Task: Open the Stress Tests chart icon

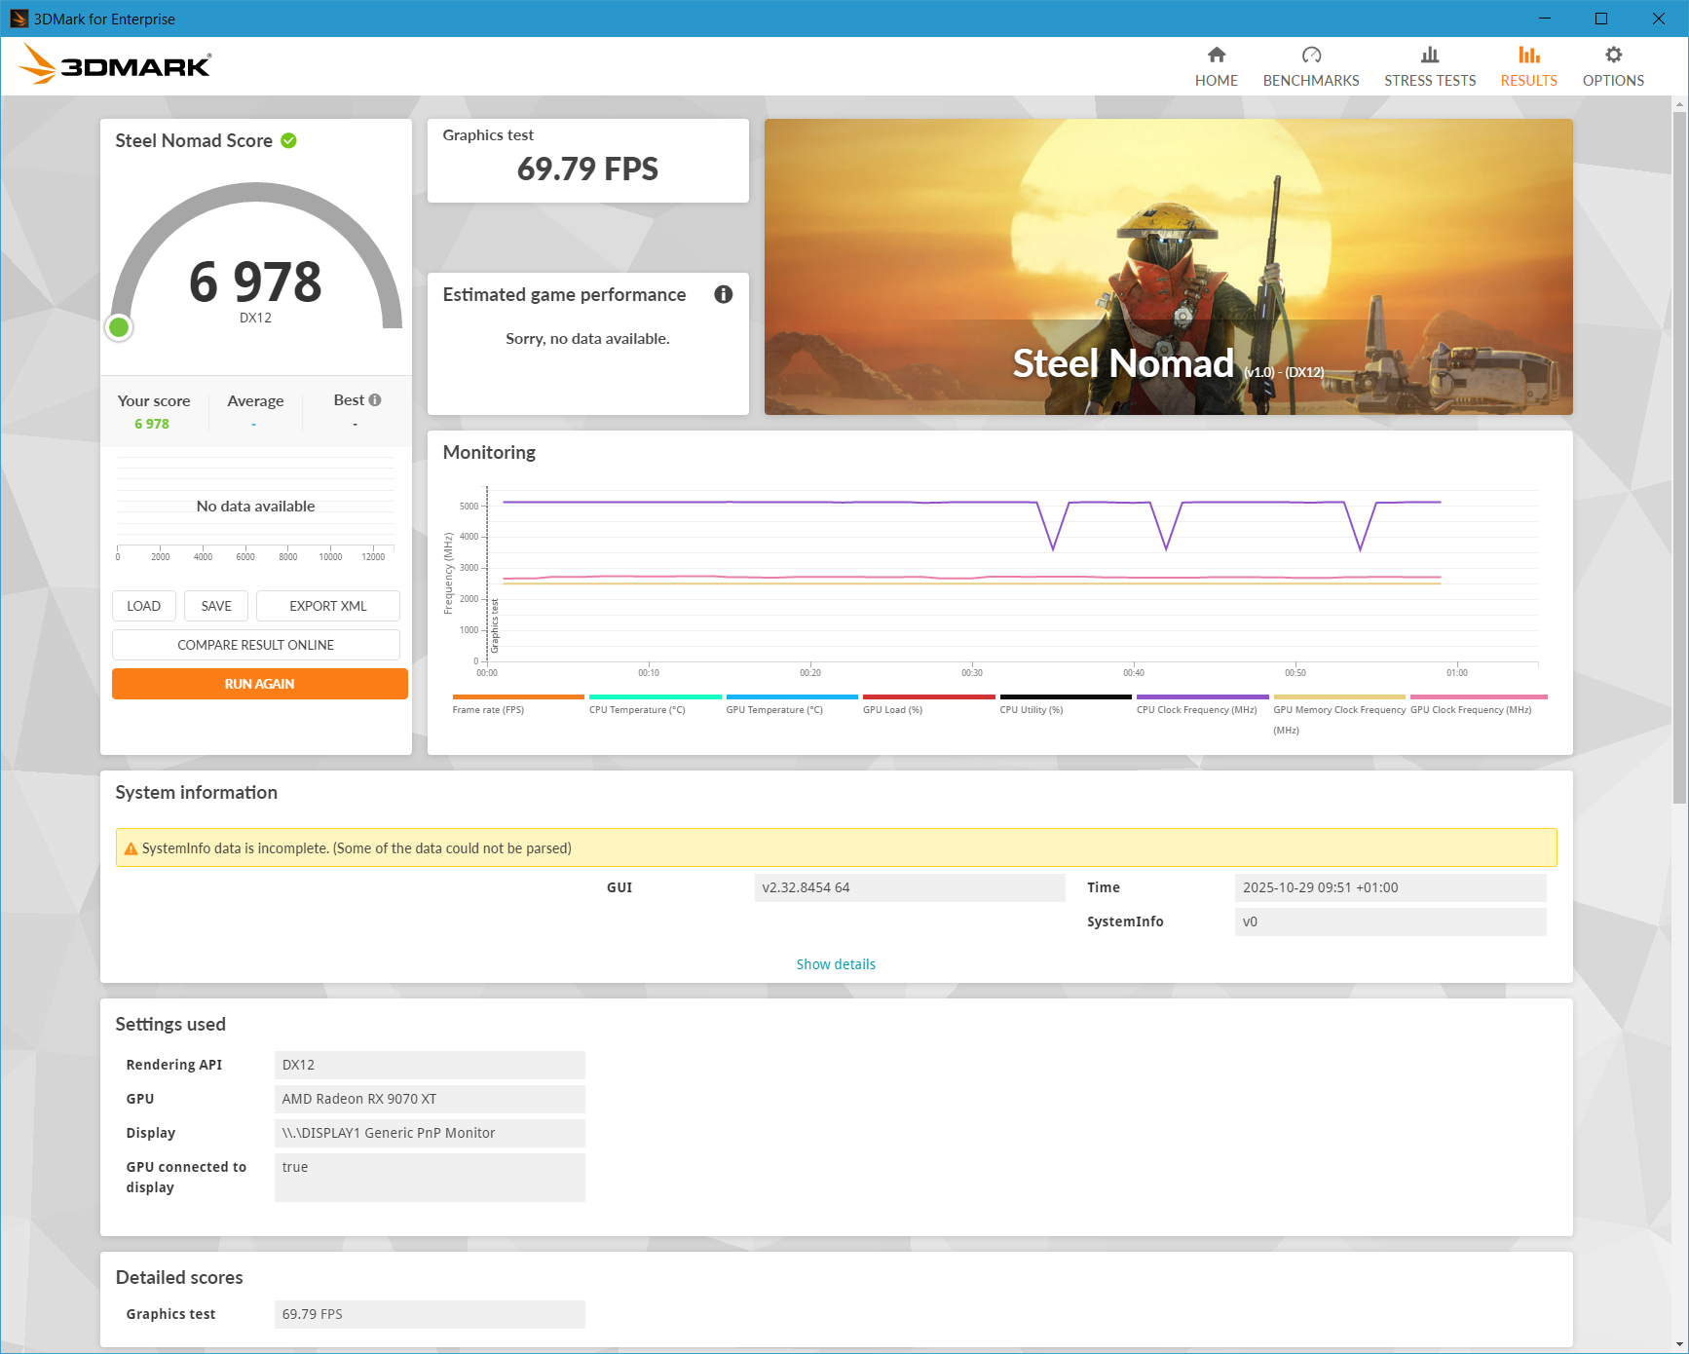Action: pyautogui.click(x=1429, y=56)
